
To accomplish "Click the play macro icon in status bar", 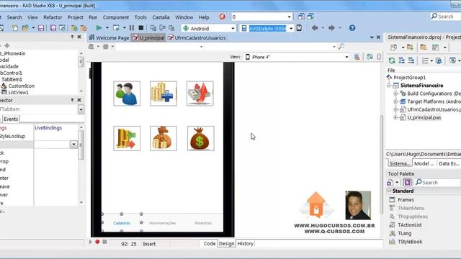I will [91, 242].
